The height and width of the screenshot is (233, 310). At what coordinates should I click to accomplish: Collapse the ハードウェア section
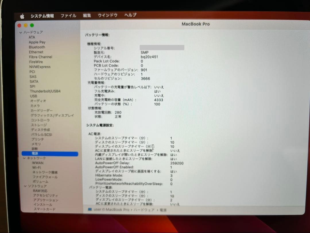coord(21,32)
